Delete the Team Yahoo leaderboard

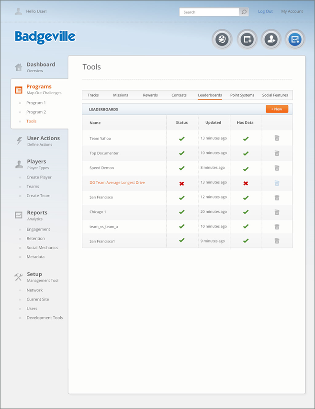point(277,138)
